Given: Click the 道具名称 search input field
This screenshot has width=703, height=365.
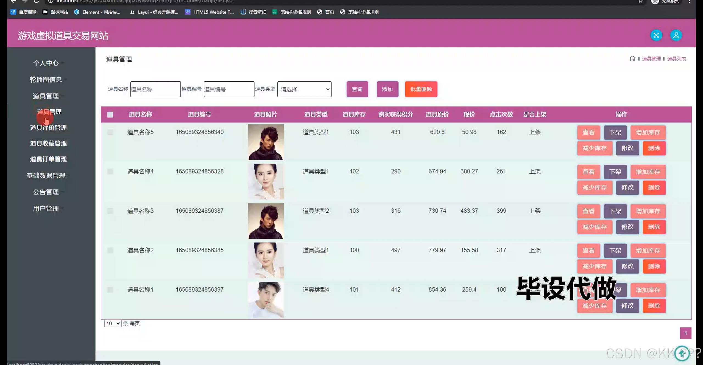Looking at the screenshot, I should [155, 89].
